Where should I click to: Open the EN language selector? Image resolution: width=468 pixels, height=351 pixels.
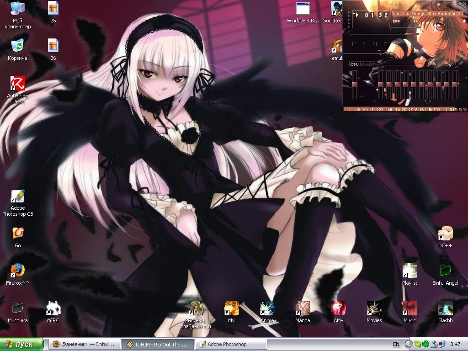(x=396, y=344)
